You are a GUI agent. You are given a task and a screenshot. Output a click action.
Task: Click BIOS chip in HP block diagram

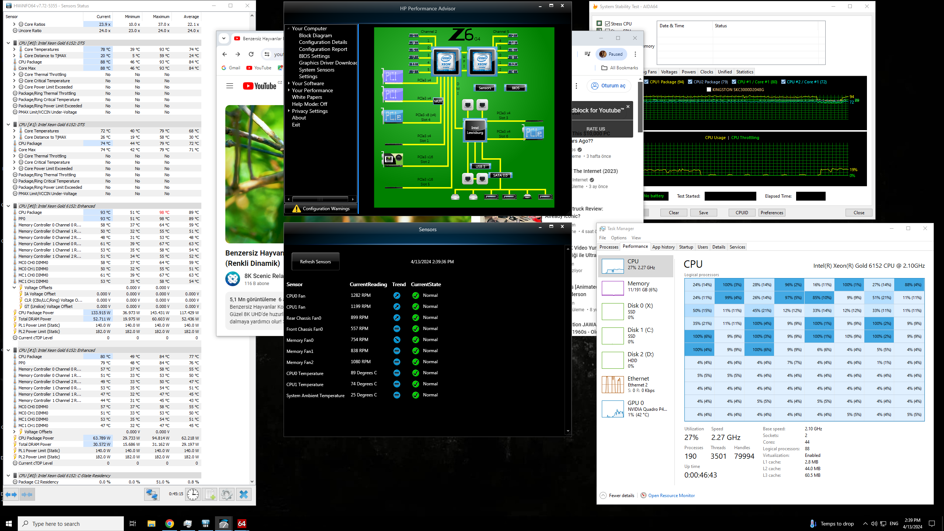click(x=516, y=88)
